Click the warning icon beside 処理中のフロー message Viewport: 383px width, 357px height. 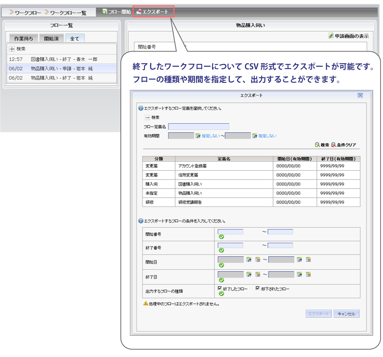tap(145, 303)
